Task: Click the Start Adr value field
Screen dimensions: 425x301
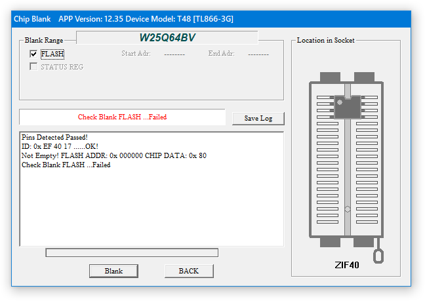Action: (x=174, y=54)
